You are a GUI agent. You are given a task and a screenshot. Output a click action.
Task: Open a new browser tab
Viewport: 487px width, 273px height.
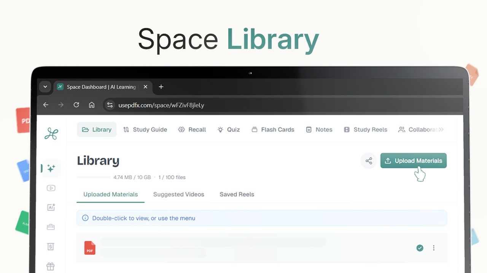click(161, 87)
